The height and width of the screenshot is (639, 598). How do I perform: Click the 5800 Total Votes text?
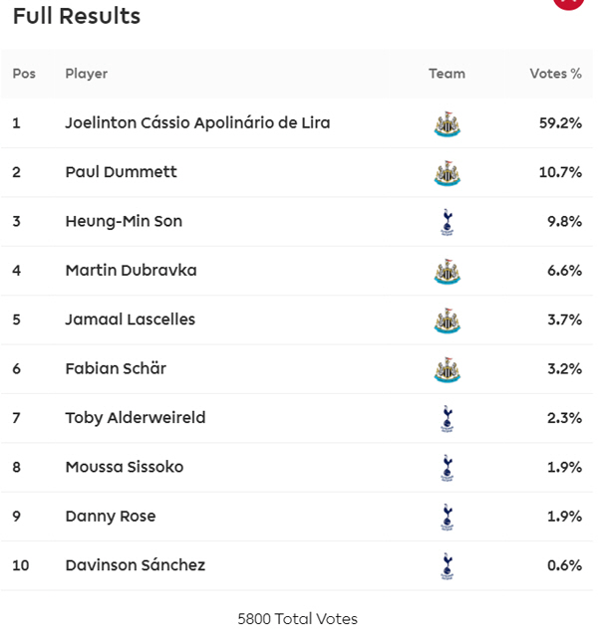[x=297, y=618]
